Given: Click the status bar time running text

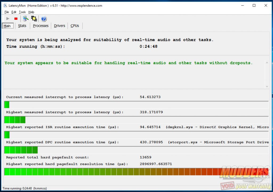Looking at the screenshot, I should [25, 188].
